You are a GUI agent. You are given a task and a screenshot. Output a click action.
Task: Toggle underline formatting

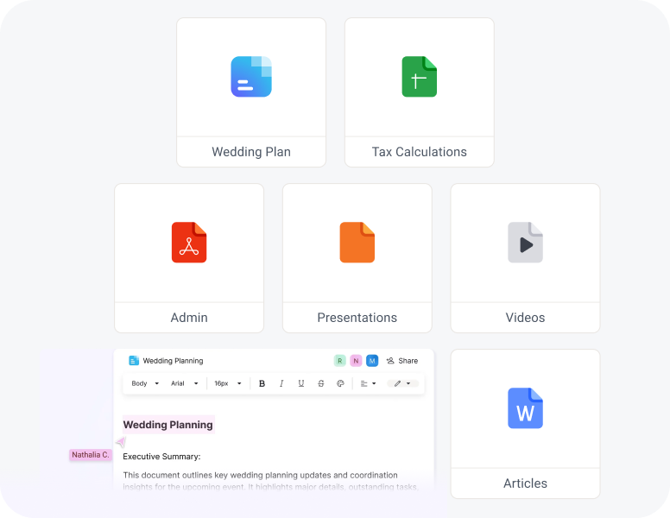pyautogui.click(x=301, y=383)
